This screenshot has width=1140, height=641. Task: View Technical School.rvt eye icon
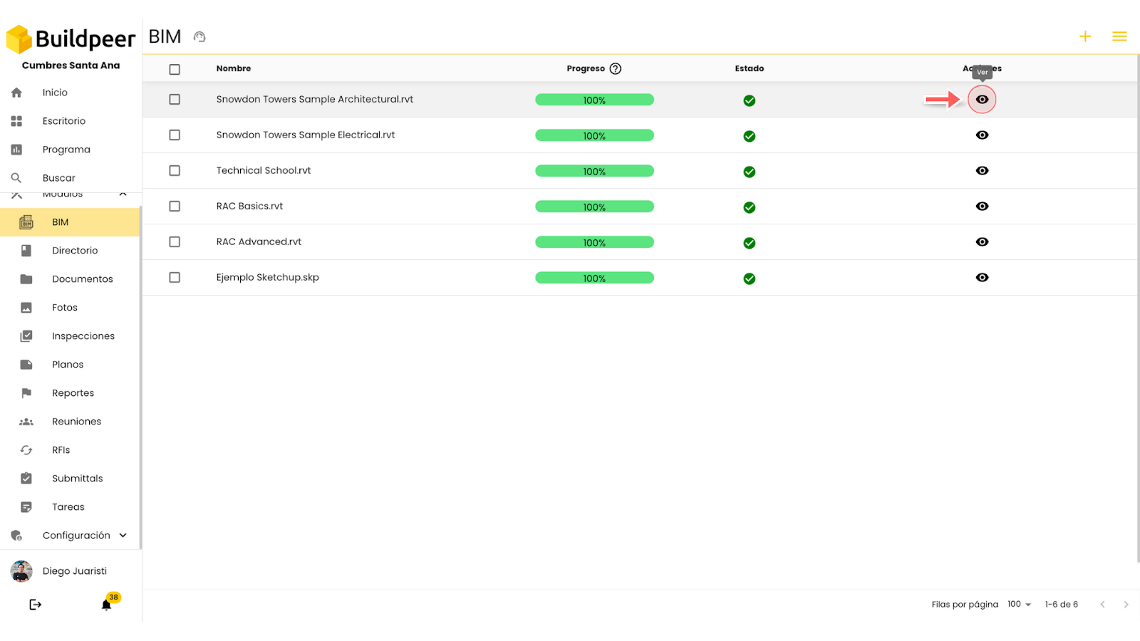click(x=982, y=171)
